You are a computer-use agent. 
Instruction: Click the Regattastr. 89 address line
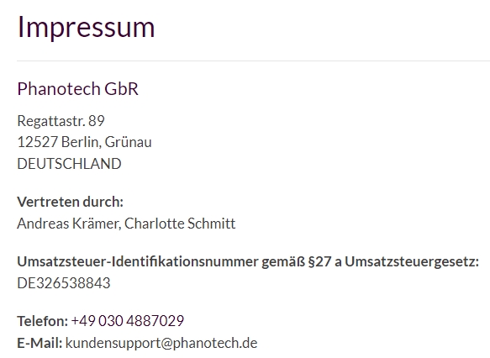pyautogui.click(x=61, y=121)
